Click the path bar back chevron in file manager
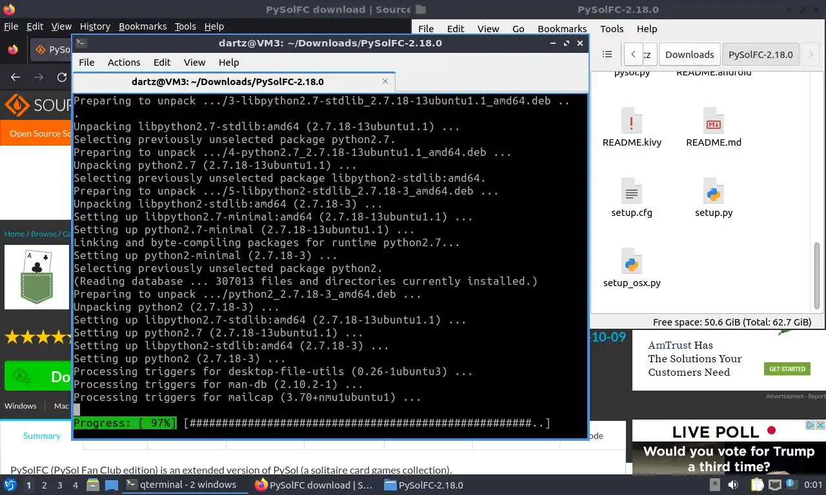 point(634,54)
